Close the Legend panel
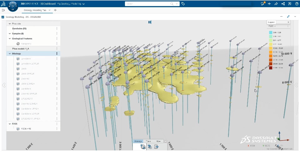 point(288,22)
